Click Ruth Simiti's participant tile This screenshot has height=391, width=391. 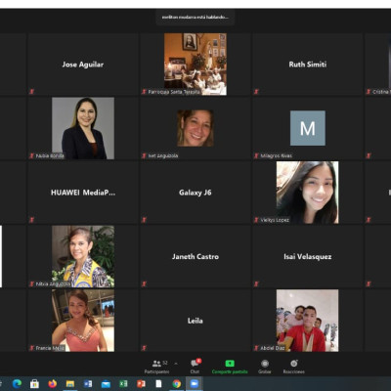tap(308, 65)
